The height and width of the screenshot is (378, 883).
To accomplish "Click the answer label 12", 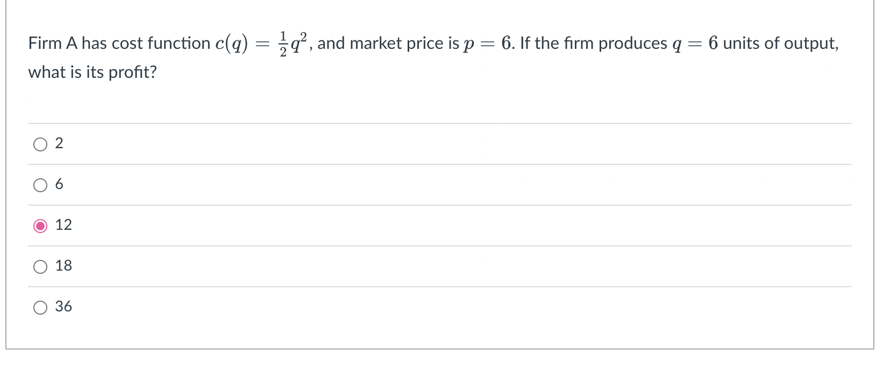I will pyautogui.click(x=63, y=226).
